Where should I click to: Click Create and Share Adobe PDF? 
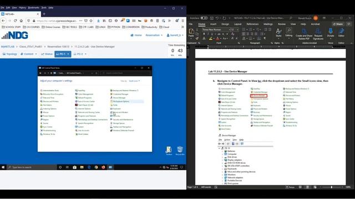coord(304,34)
